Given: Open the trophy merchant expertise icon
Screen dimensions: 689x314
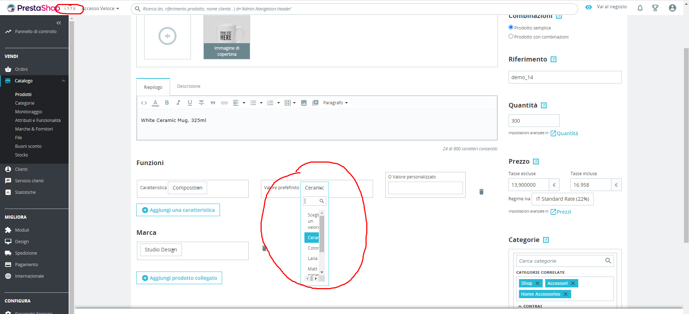Looking at the screenshot, I should (655, 8).
